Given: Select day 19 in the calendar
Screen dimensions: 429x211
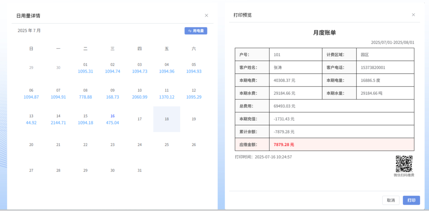Looking at the screenshot, I should point(194,119).
